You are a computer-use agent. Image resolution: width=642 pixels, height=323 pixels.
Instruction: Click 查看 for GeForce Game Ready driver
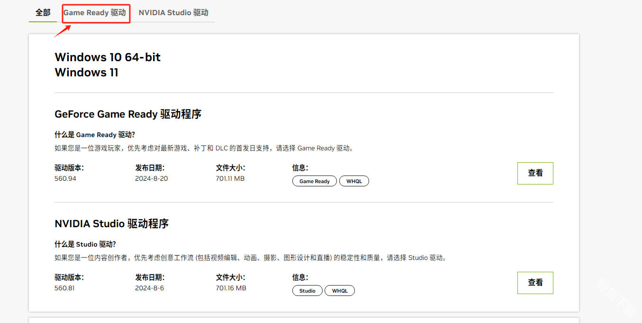click(x=535, y=173)
